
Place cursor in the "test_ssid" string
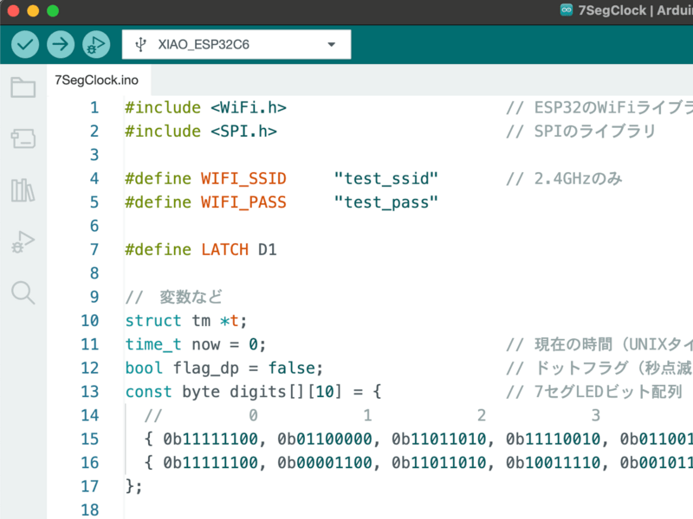385,178
